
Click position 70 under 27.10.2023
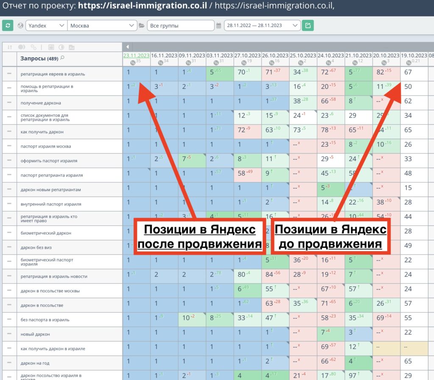(241, 72)
